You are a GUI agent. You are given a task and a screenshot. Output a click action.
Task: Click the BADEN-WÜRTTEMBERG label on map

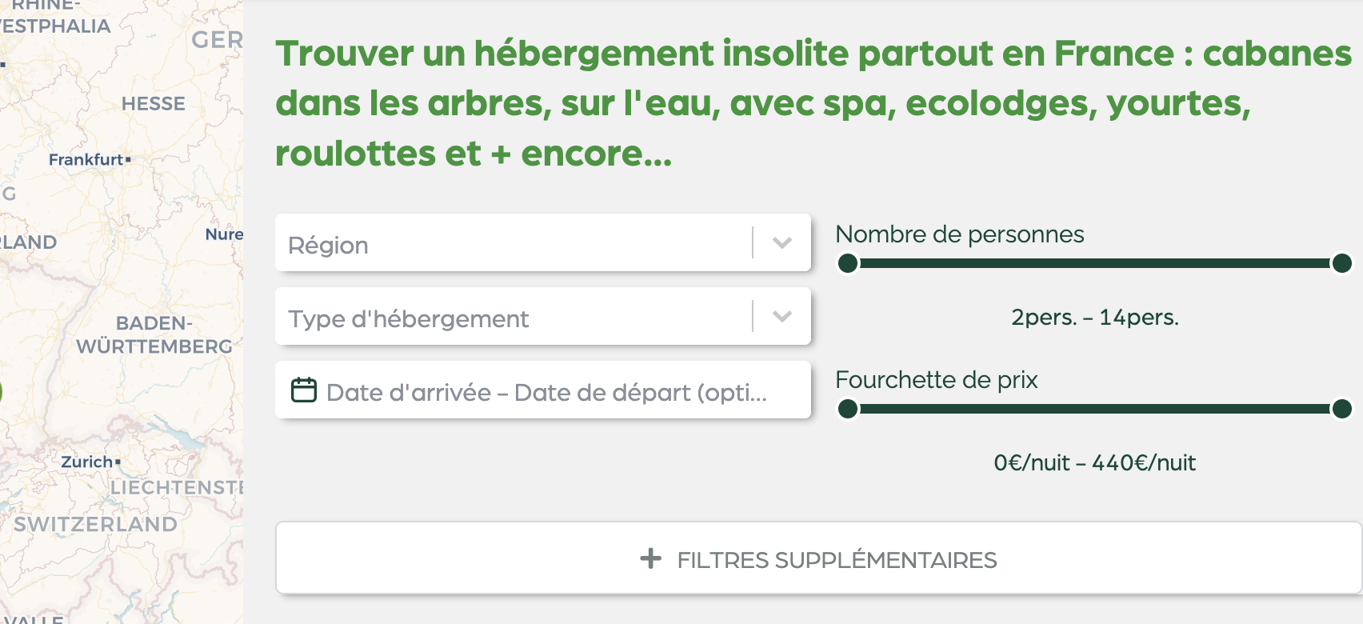(x=154, y=335)
